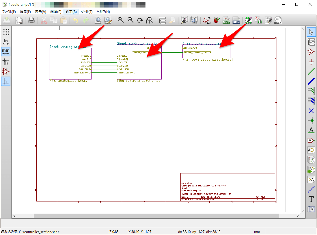Select the green place wire tool
The image size is (317, 235).
[x=311, y=71]
